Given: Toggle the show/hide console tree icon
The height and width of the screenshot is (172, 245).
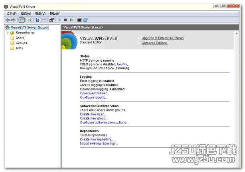Looking at the screenshot, I should 22,20.
